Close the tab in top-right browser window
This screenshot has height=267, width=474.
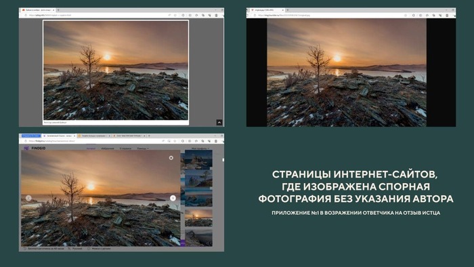point(283,10)
